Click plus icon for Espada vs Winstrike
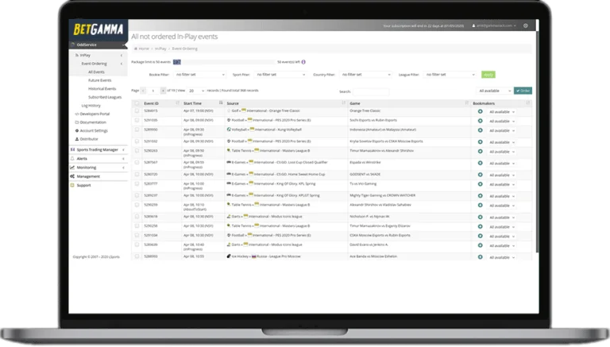Screen dimensions: 610x347 [480, 163]
